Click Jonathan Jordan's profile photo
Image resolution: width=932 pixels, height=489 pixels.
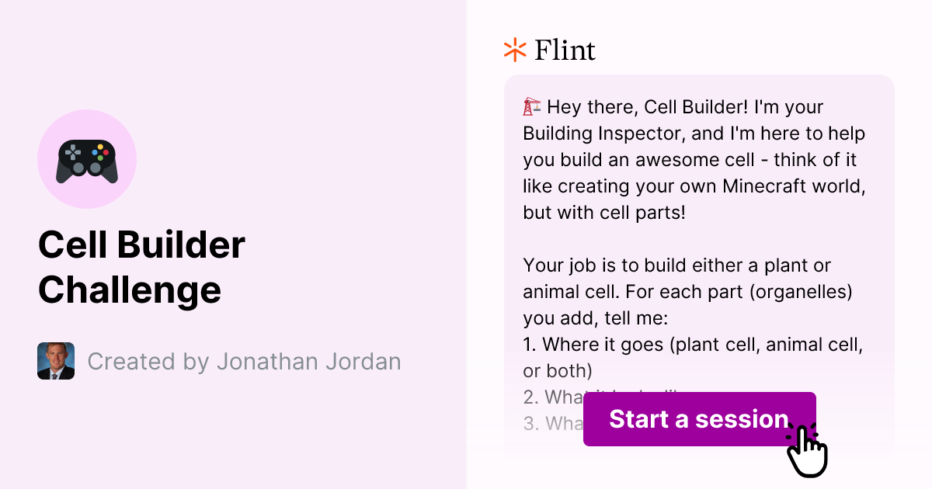(55, 361)
